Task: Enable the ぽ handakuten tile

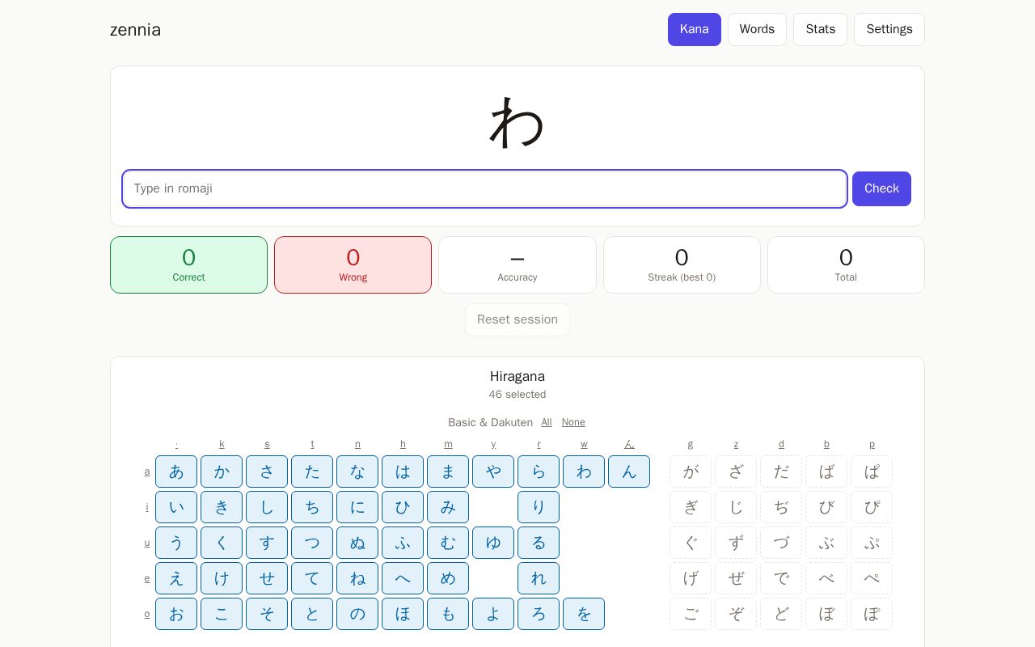Action: 872,614
